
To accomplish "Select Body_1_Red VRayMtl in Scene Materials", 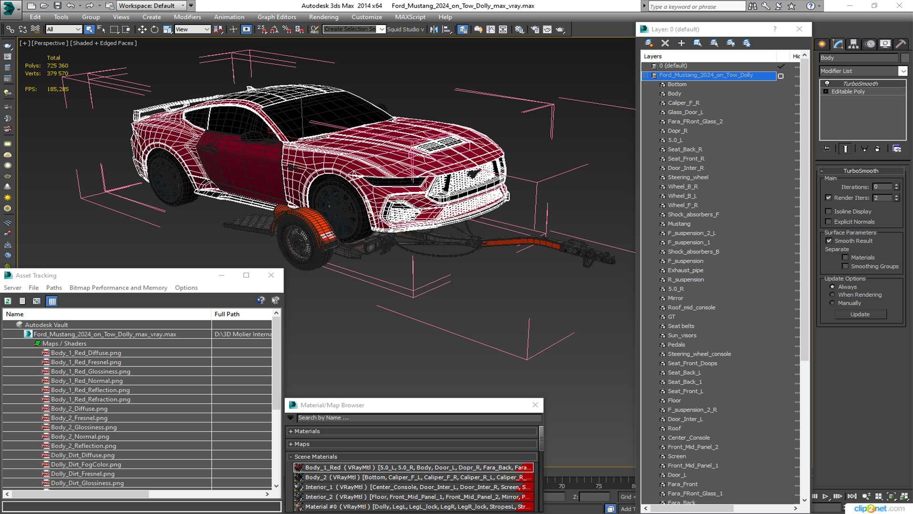I will 414,467.
